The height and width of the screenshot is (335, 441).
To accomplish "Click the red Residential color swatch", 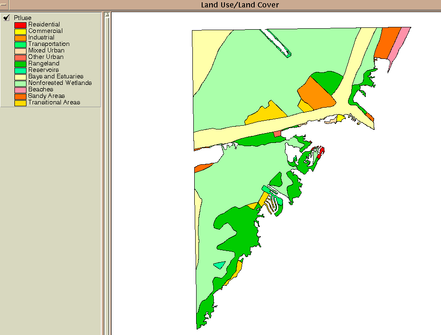I will (x=20, y=25).
